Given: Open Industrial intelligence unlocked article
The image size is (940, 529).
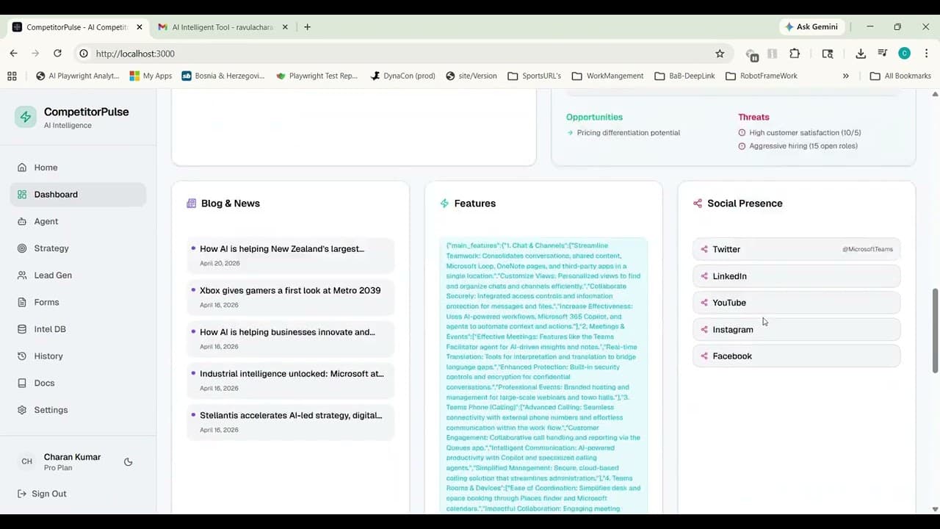Looking at the screenshot, I should click(291, 381).
